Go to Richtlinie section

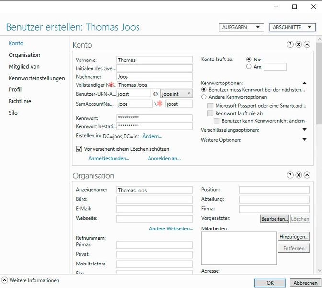(20, 101)
